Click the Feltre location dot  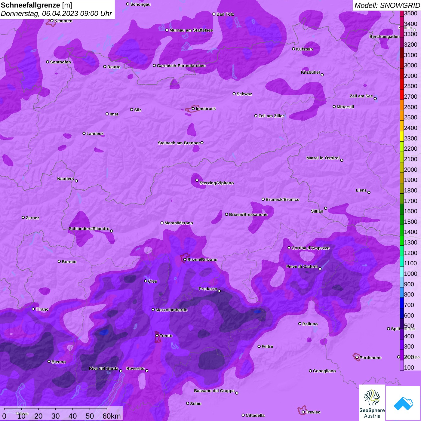[x=259, y=346]
